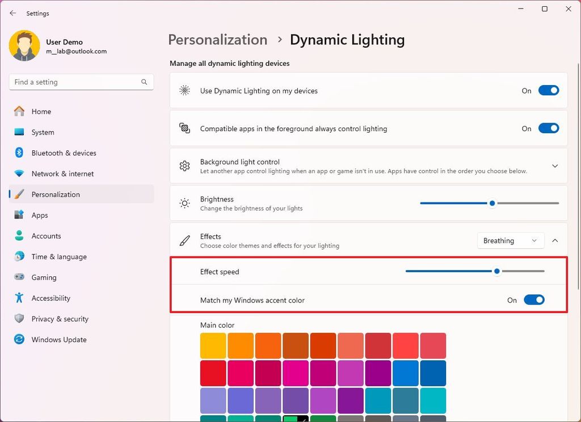Viewport: 581px width, 422px height.
Task: Open the Breathing effects dropdown
Action: [x=510, y=240]
